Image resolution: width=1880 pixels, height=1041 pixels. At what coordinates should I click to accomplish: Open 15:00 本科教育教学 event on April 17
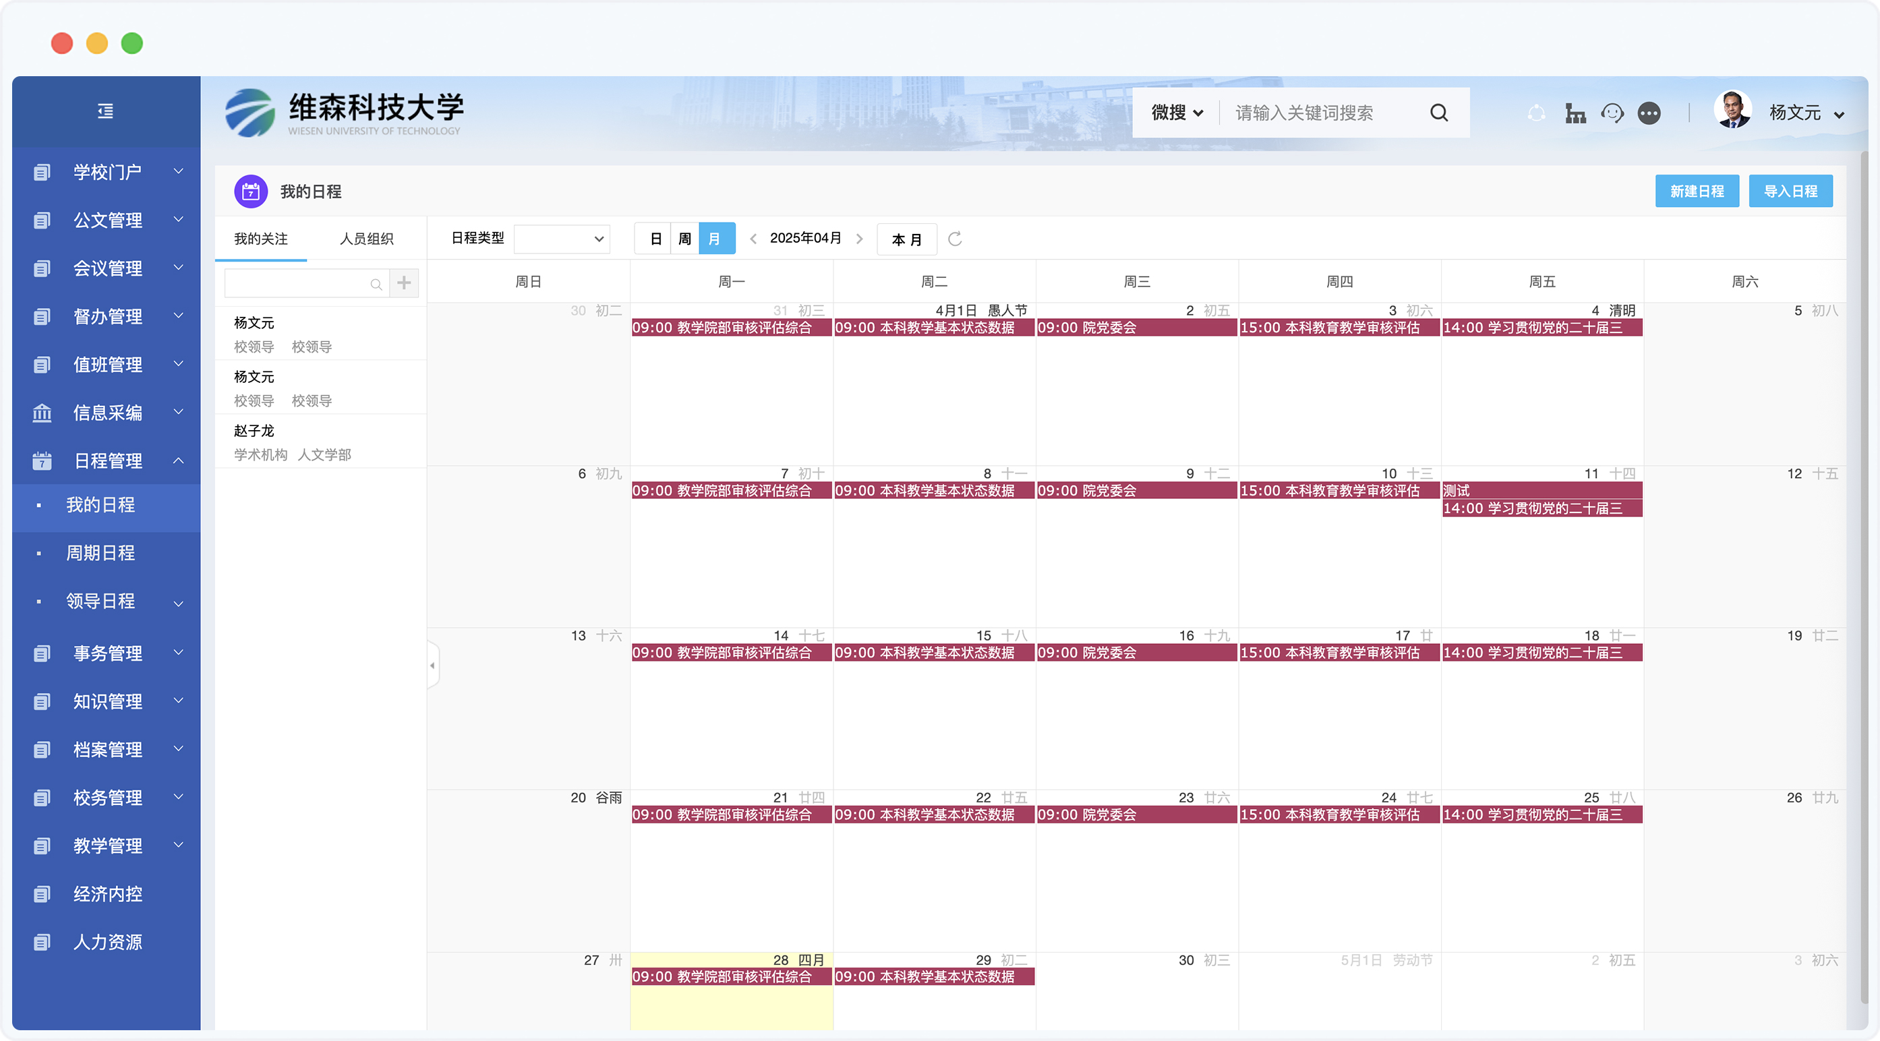coord(1340,653)
